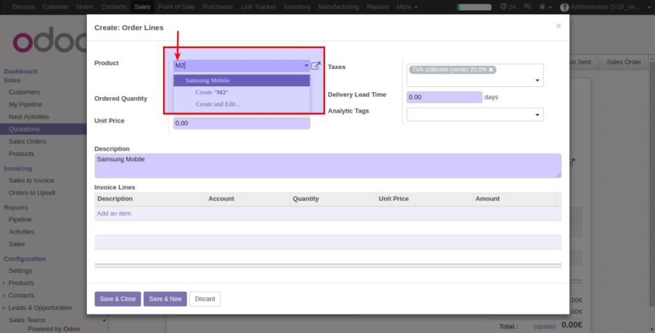Choose Create and Edit... option

click(217, 104)
